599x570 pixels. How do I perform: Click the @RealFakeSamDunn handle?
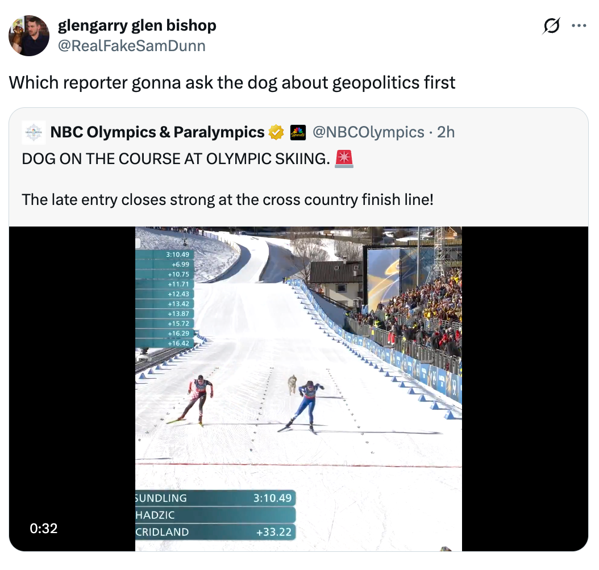130,46
